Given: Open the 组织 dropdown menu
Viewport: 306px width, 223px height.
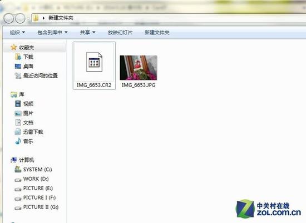Looking at the screenshot, I should [17, 33].
